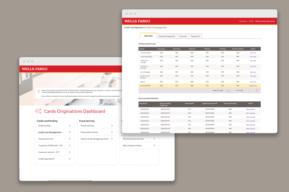The height and width of the screenshot is (192, 289).
Task: Go to previous page of queue table
Action: tap(249, 91)
